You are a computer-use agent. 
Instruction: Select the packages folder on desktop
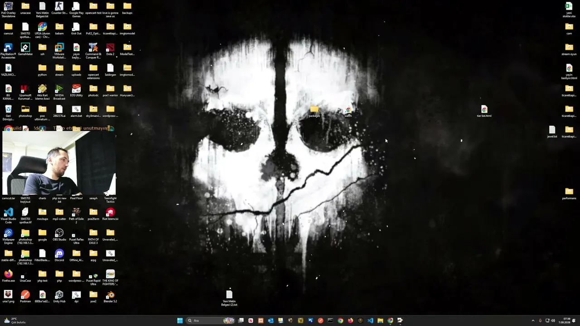314,111
